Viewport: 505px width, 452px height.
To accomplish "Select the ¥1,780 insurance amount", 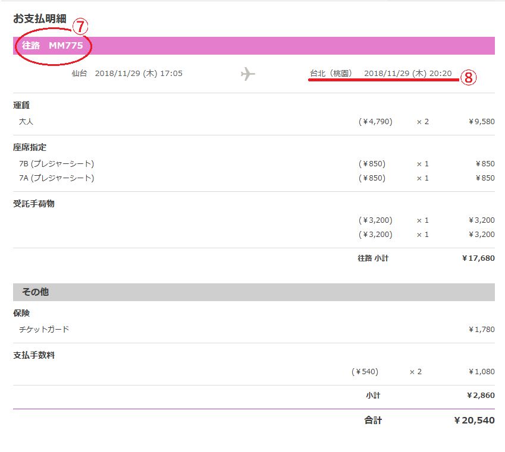I will point(481,330).
